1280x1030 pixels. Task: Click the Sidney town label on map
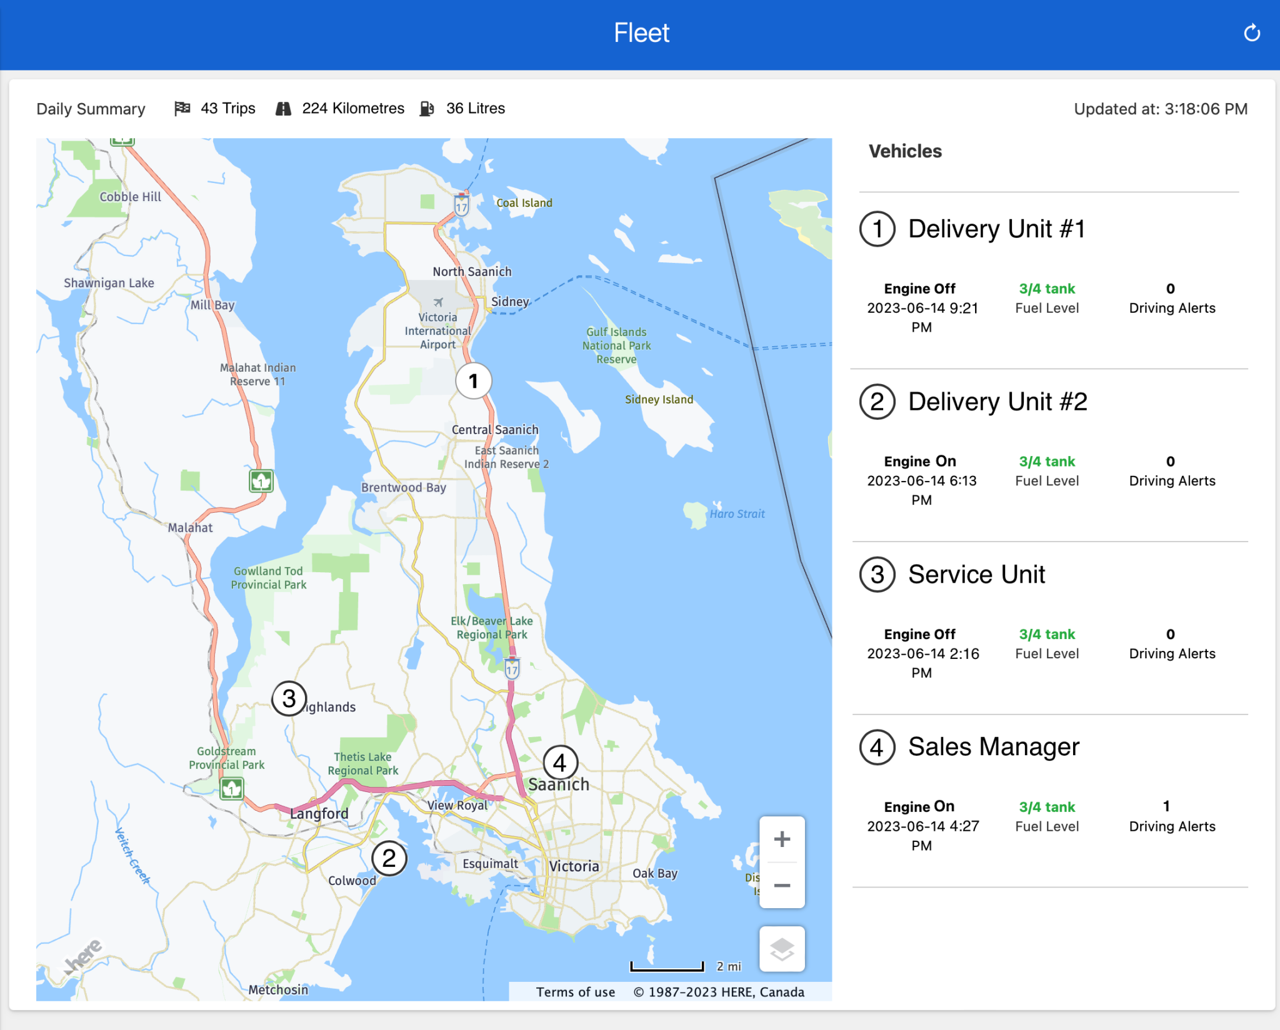point(510,302)
